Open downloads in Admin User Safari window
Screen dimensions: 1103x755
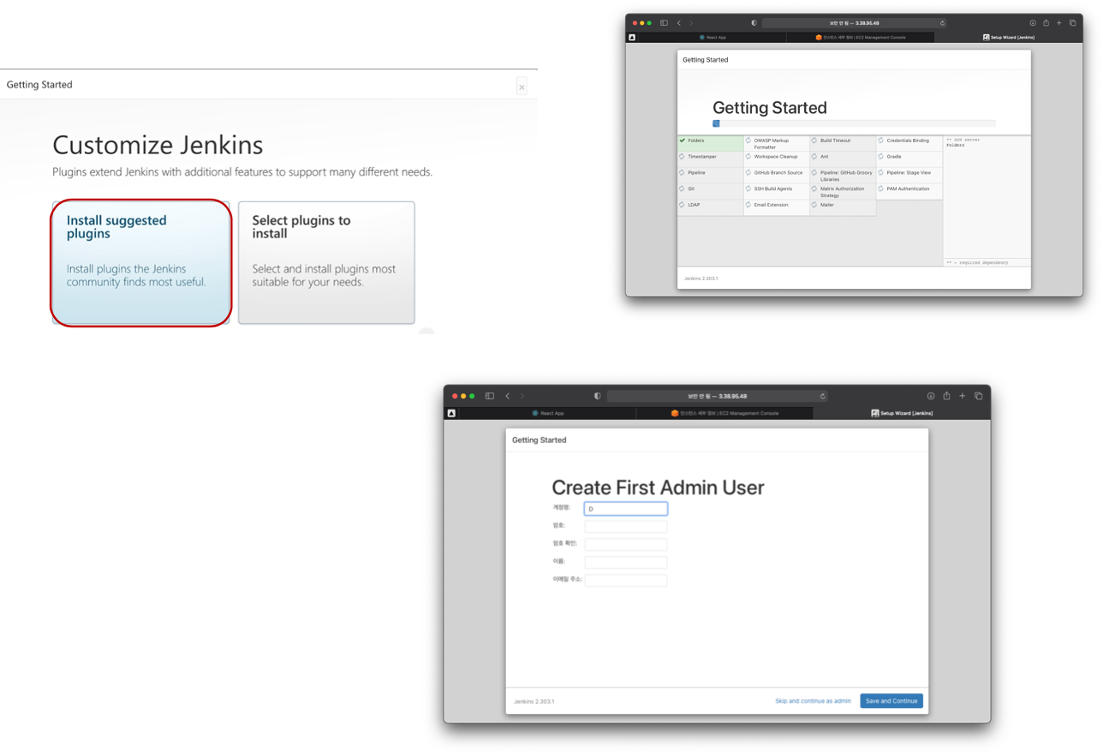[931, 396]
